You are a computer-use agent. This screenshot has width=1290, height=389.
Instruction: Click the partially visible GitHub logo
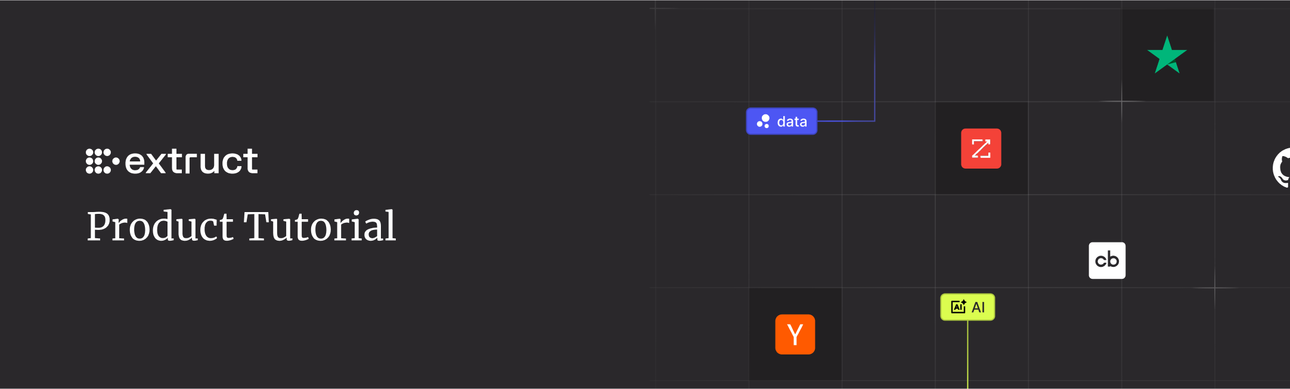[1282, 167]
